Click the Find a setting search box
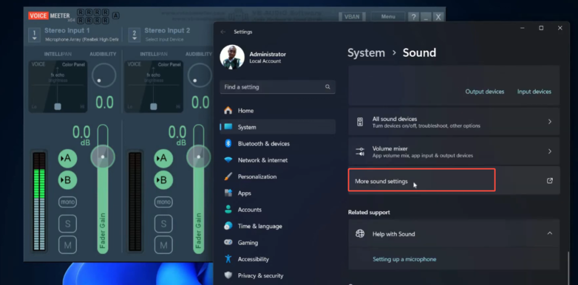The width and height of the screenshot is (578, 285). coord(278,87)
